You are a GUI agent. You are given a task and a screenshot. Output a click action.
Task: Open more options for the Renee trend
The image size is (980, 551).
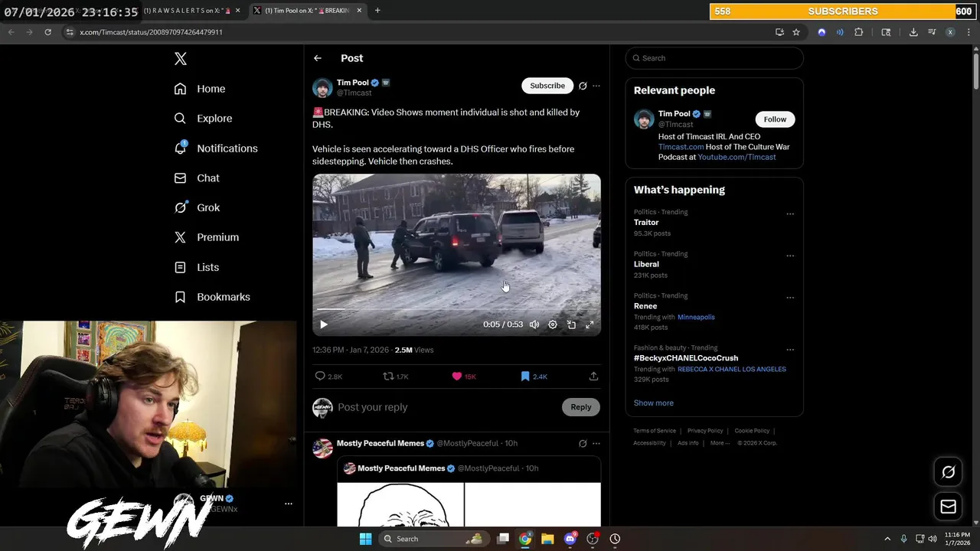coord(790,298)
